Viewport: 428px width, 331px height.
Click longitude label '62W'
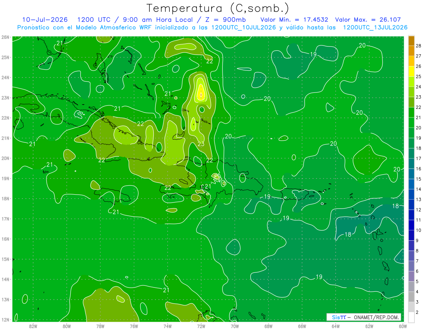[x=369, y=326]
